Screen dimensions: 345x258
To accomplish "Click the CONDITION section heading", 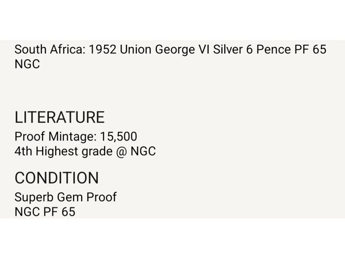I will tap(56, 178).
